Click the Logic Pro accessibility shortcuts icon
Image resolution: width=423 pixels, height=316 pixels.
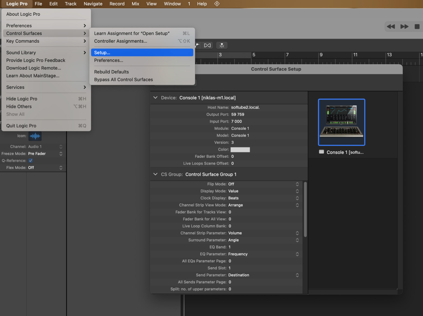217,4
